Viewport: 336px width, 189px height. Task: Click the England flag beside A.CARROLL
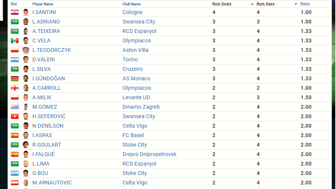point(15,88)
